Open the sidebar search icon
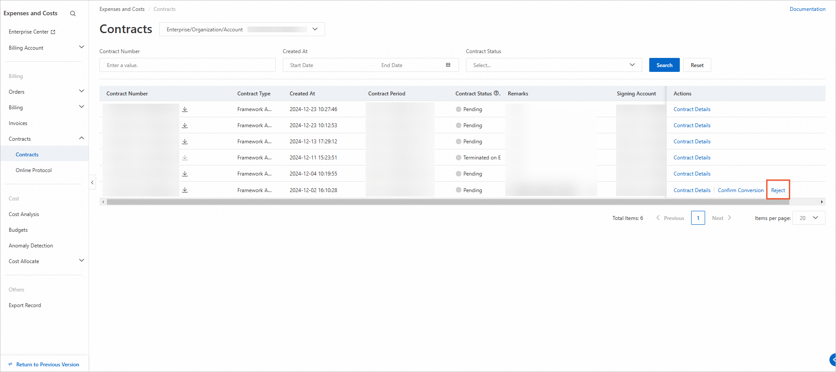The image size is (836, 372). [73, 14]
